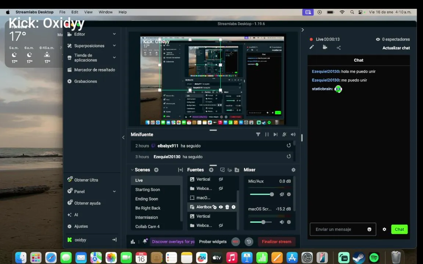This screenshot has width=423, height=264.
Task: Open chat settings gear
Action: click(x=384, y=229)
